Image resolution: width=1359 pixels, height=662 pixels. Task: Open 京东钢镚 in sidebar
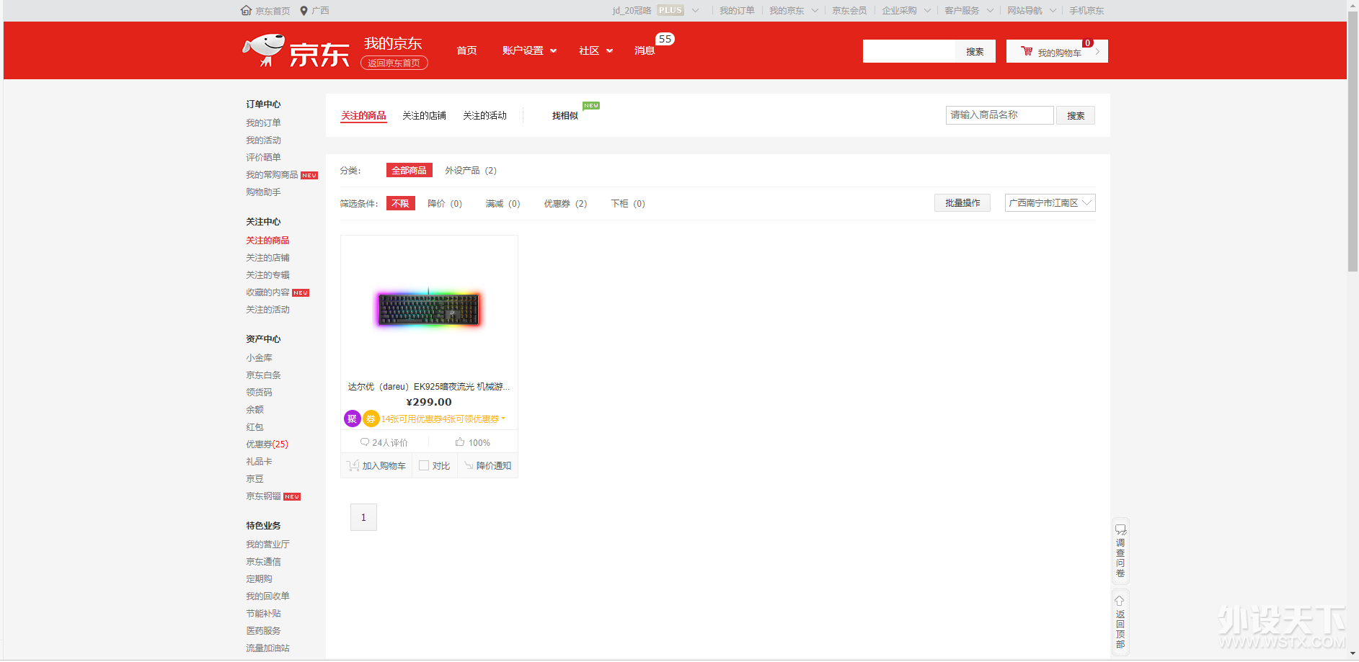click(x=263, y=496)
